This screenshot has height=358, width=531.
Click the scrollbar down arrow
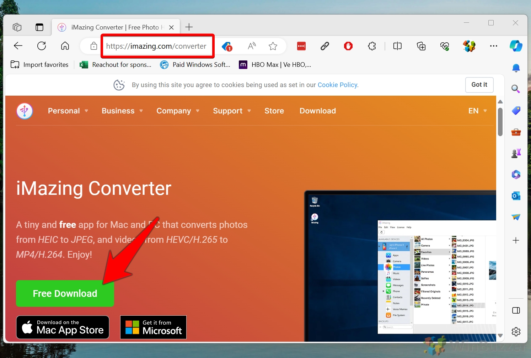(500, 336)
